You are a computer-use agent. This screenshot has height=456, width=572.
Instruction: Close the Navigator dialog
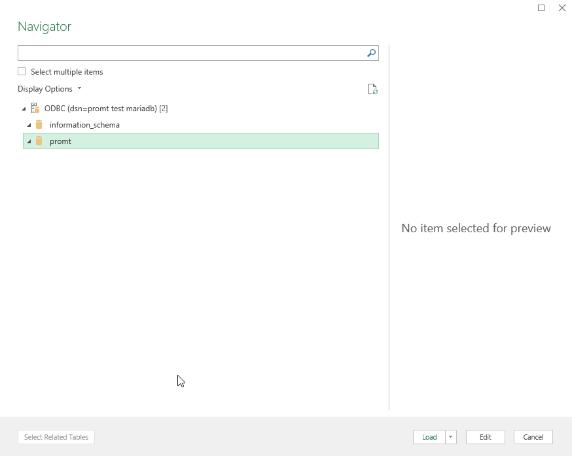pyautogui.click(x=562, y=8)
